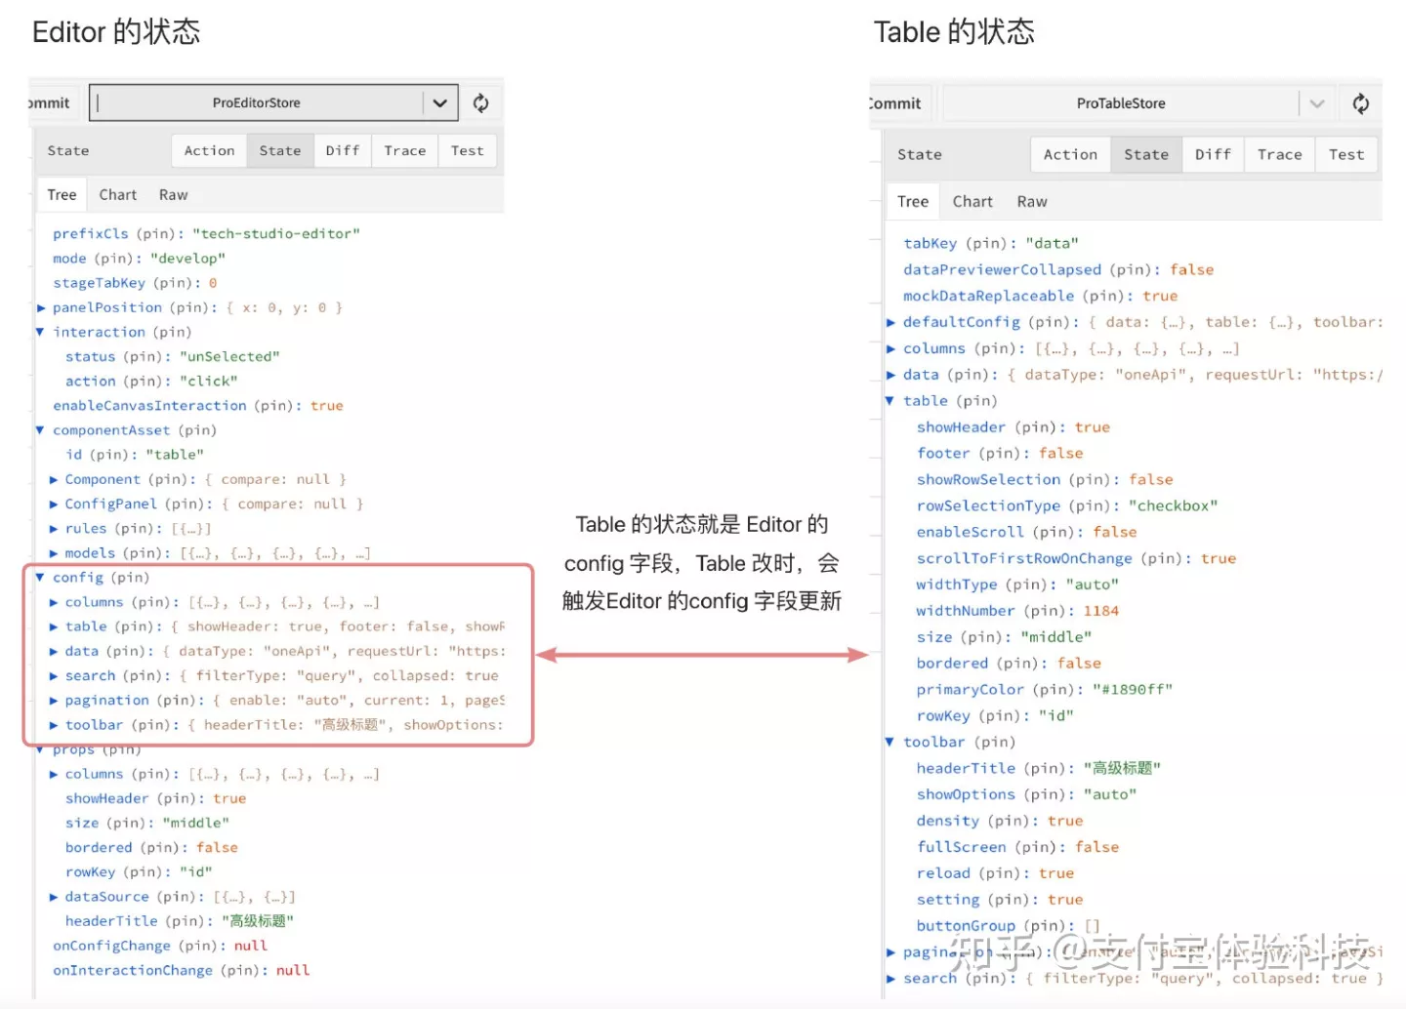This screenshot has height=1009, width=1406.
Task: Expand the models node
Action: tap(54, 553)
